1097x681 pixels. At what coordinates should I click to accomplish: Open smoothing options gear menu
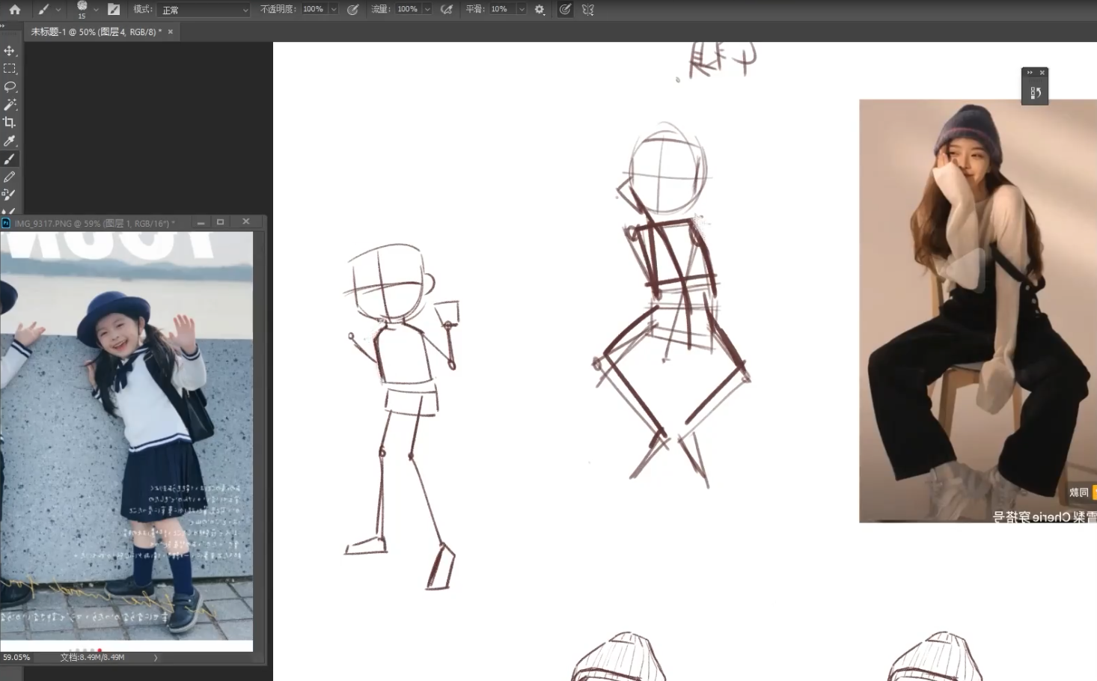pos(540,10)
